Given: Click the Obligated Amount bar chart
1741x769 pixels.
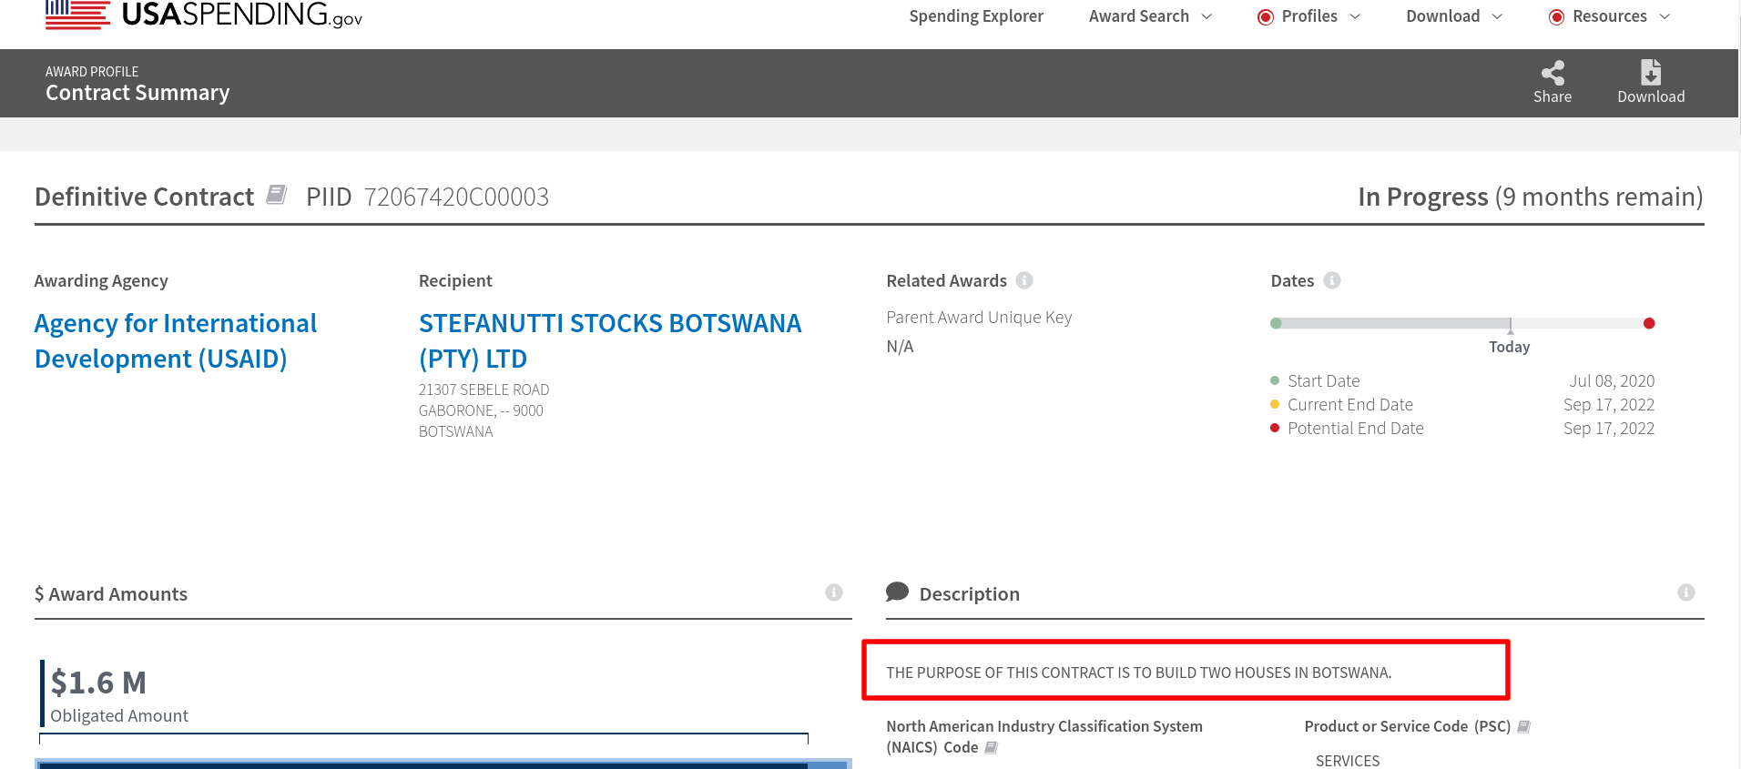Looking at the screenshot, I should click(x=443, y=763).
